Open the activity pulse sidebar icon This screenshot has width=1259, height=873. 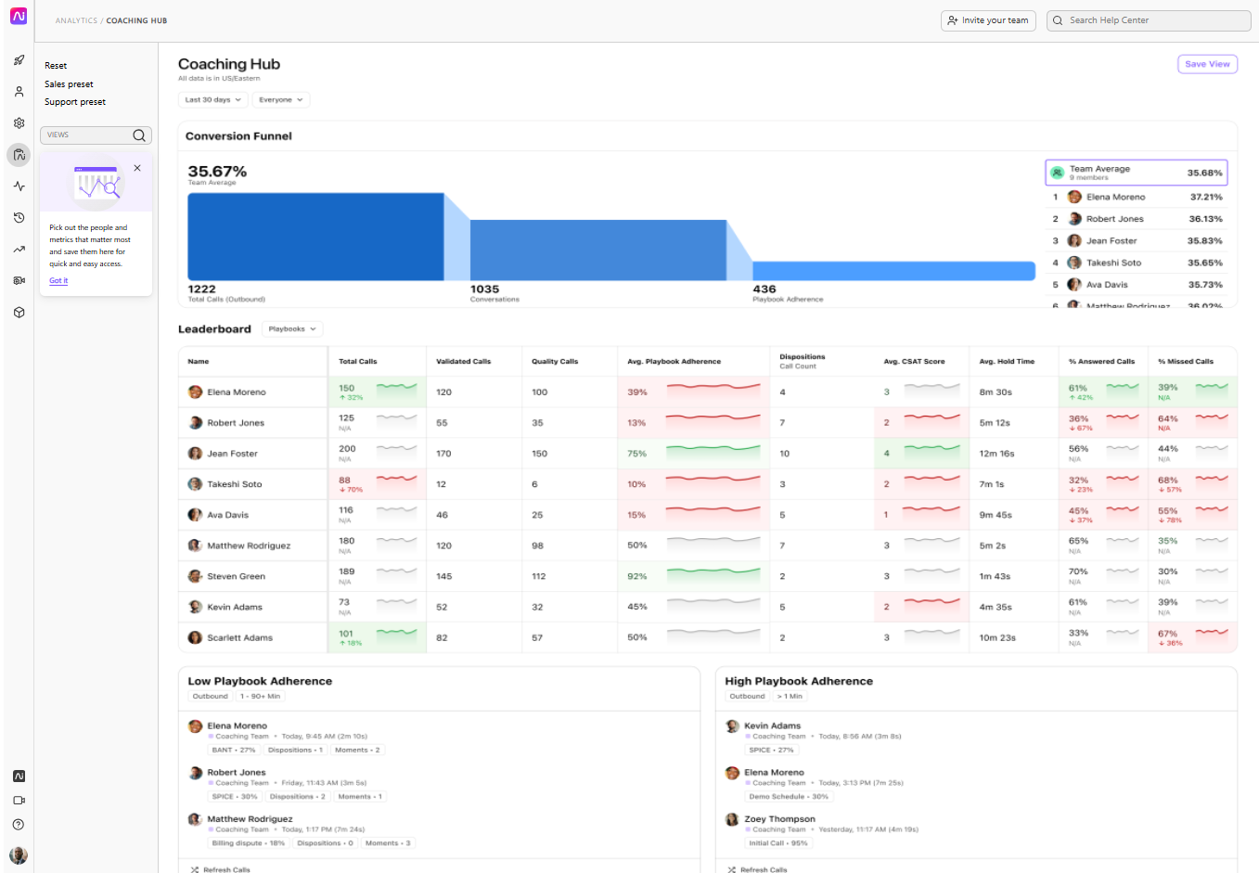(19, 186)
